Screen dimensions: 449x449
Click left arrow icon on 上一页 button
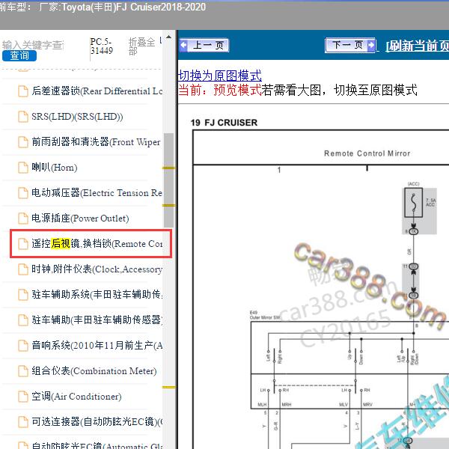click(183, 45)
